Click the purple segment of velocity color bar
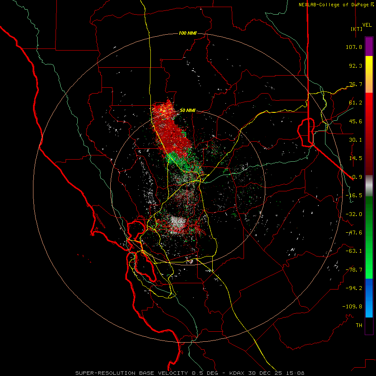This screenshot has height=376, width=376. pos(369,46)
